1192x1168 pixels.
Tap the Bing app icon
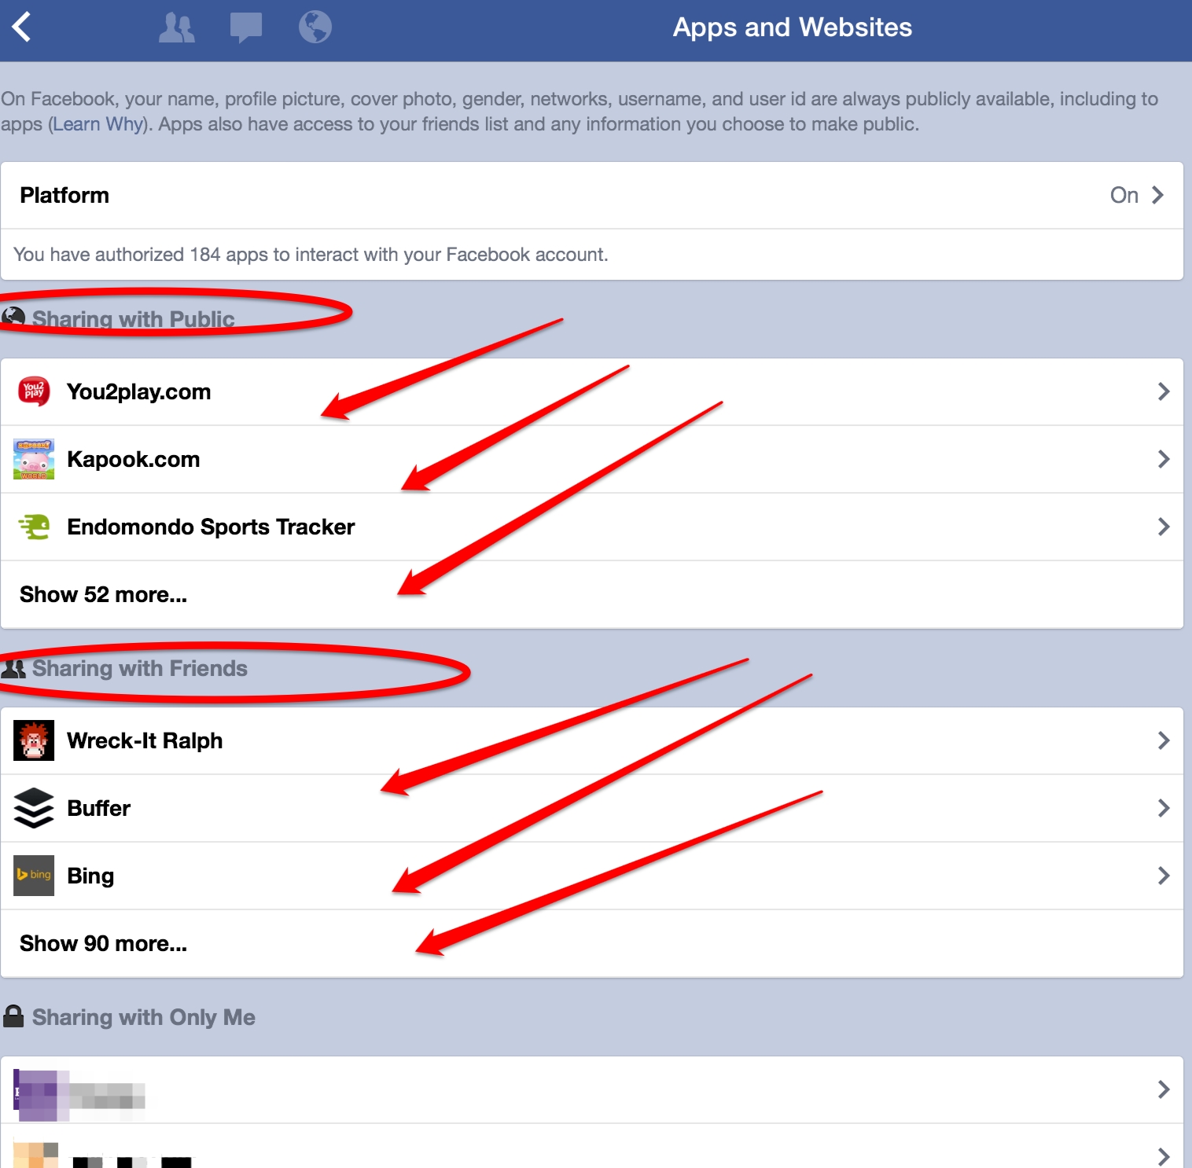(34, 876)
